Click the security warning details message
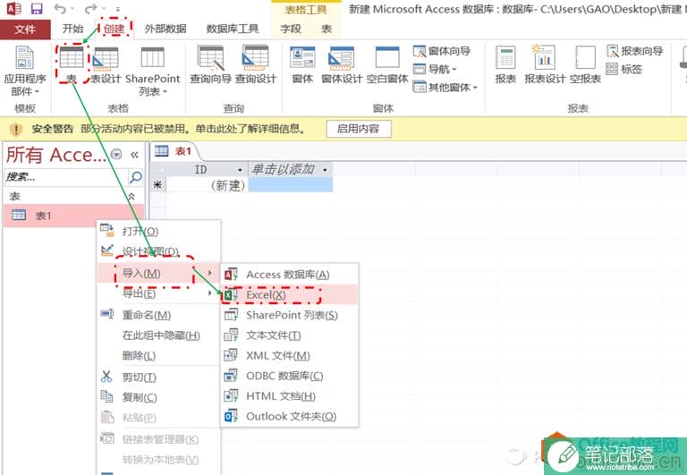The height and width of the screenshot is (475, 687). coord(193,129)
